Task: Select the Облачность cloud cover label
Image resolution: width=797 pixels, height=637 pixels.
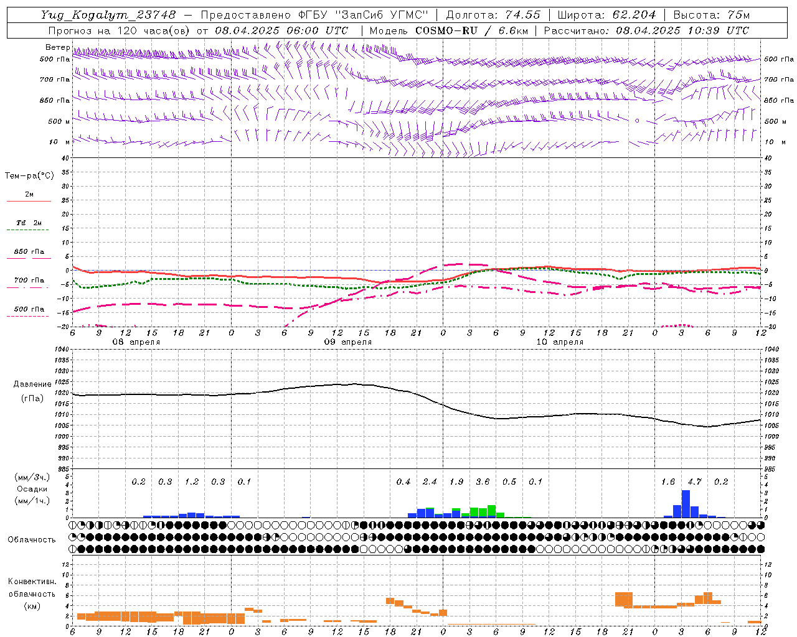Action: [32, 539]
